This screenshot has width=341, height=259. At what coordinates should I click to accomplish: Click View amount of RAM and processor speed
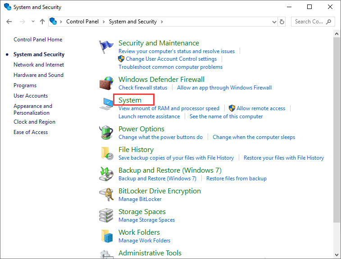[x=169, y=108]
